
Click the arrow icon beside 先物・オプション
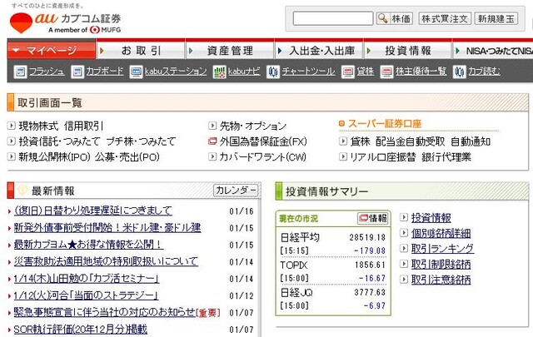pos(212,126)
